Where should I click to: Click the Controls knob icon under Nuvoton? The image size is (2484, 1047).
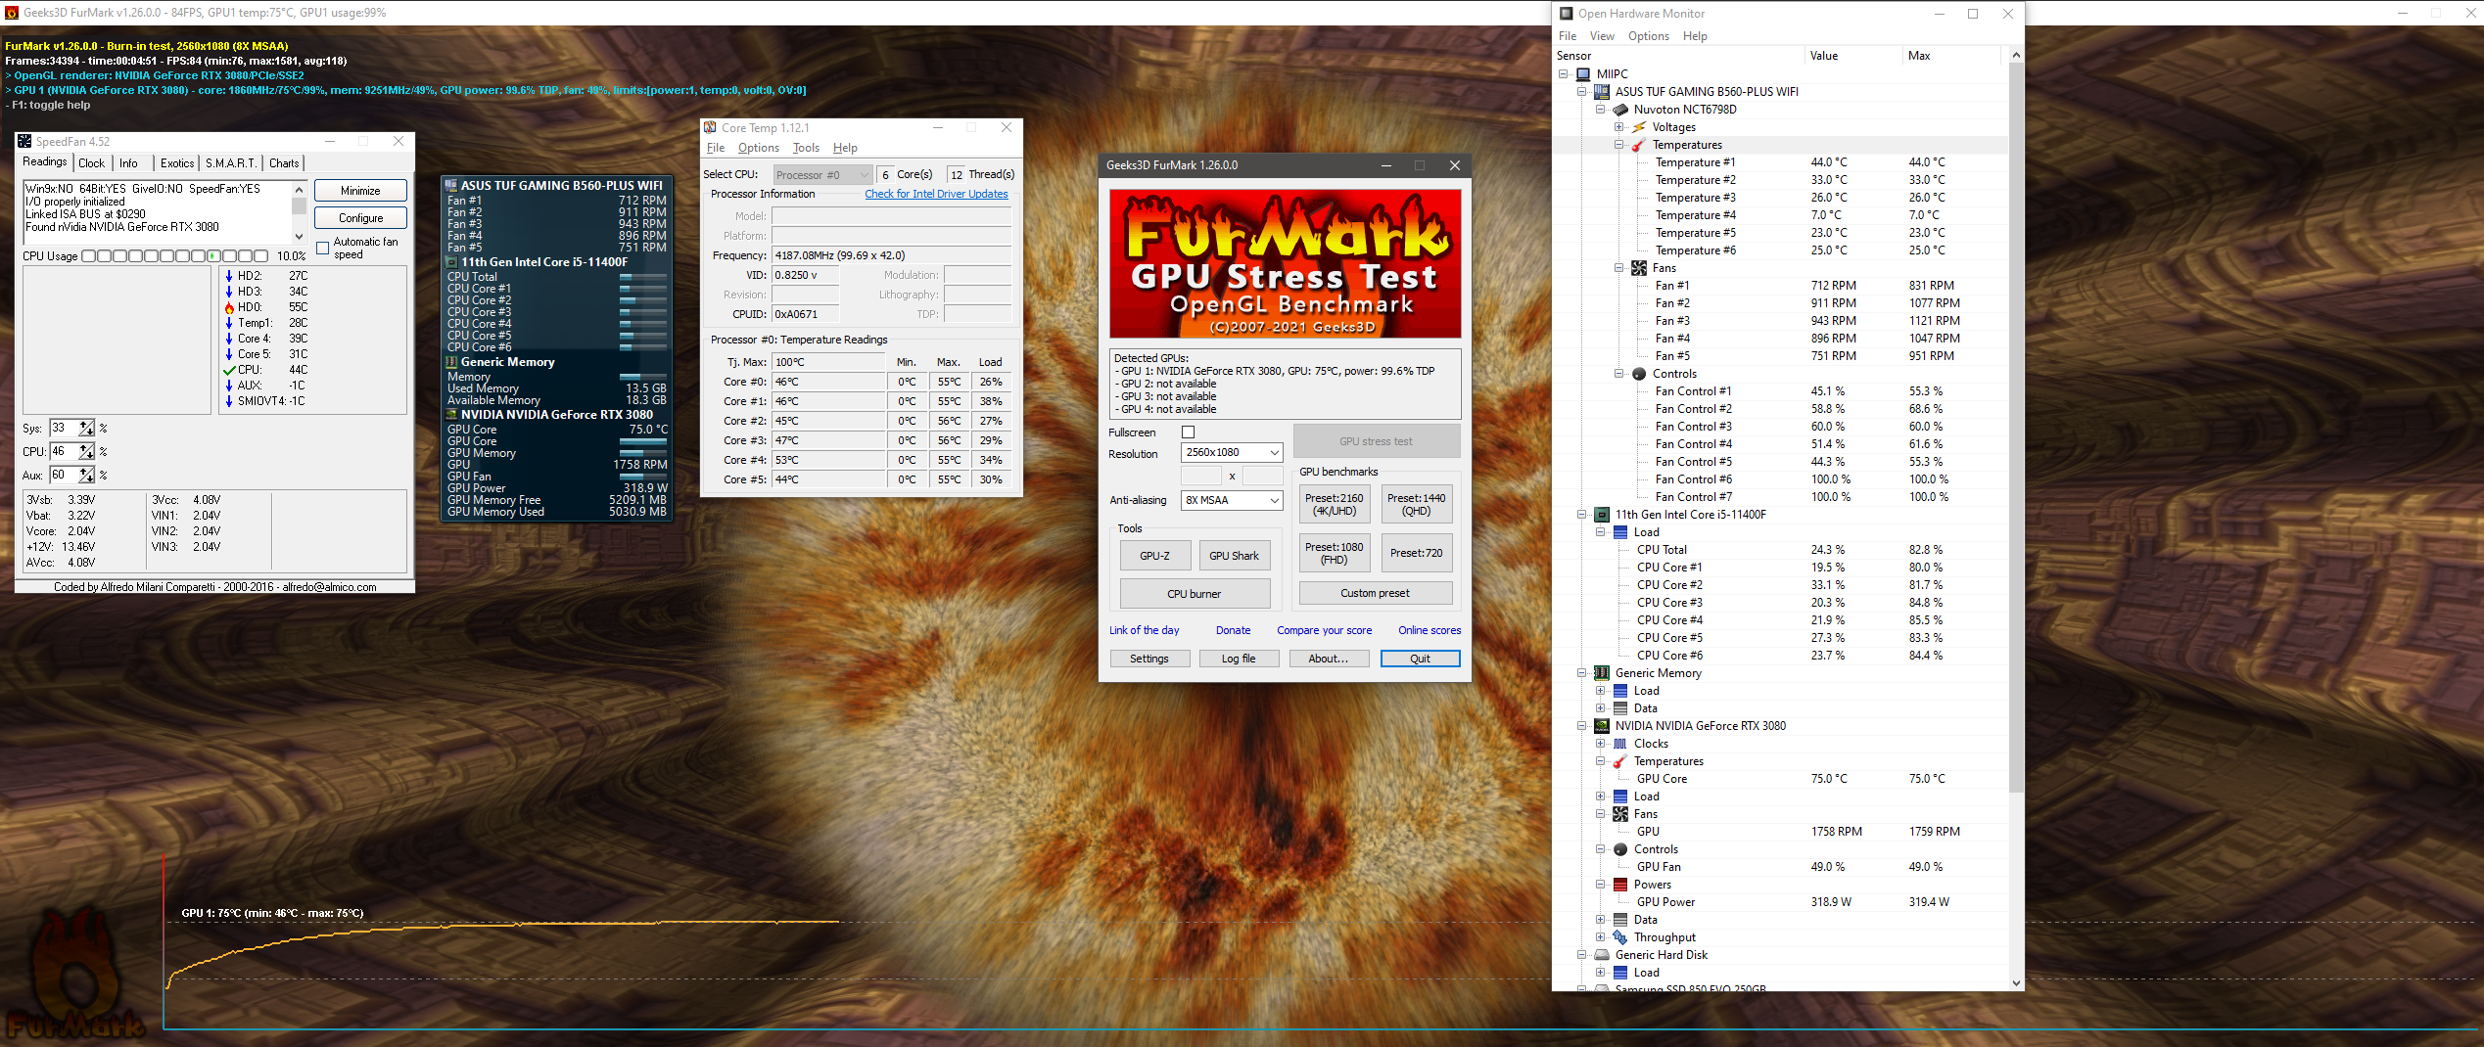click(x=1639, y=374)
